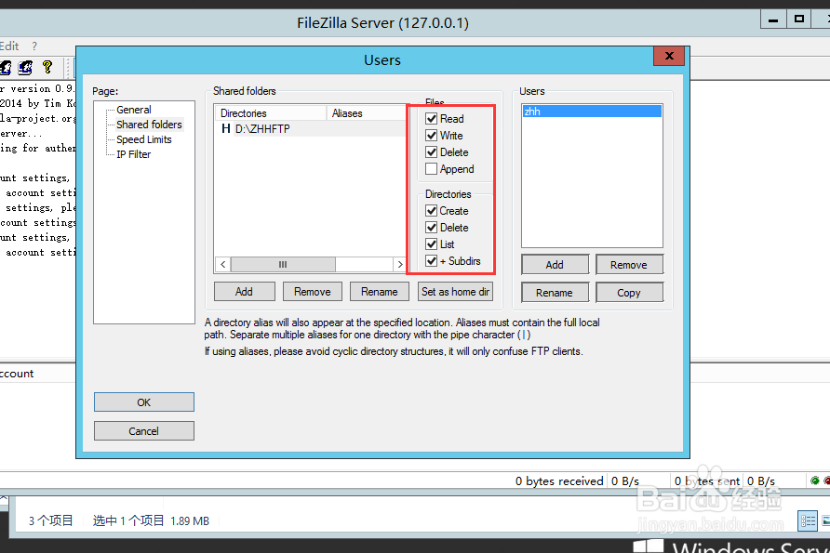Viewport: 830px width, 553px height.
Task: Click Remove under Users list
Action: pyautogui.click(x=629, y=264)
